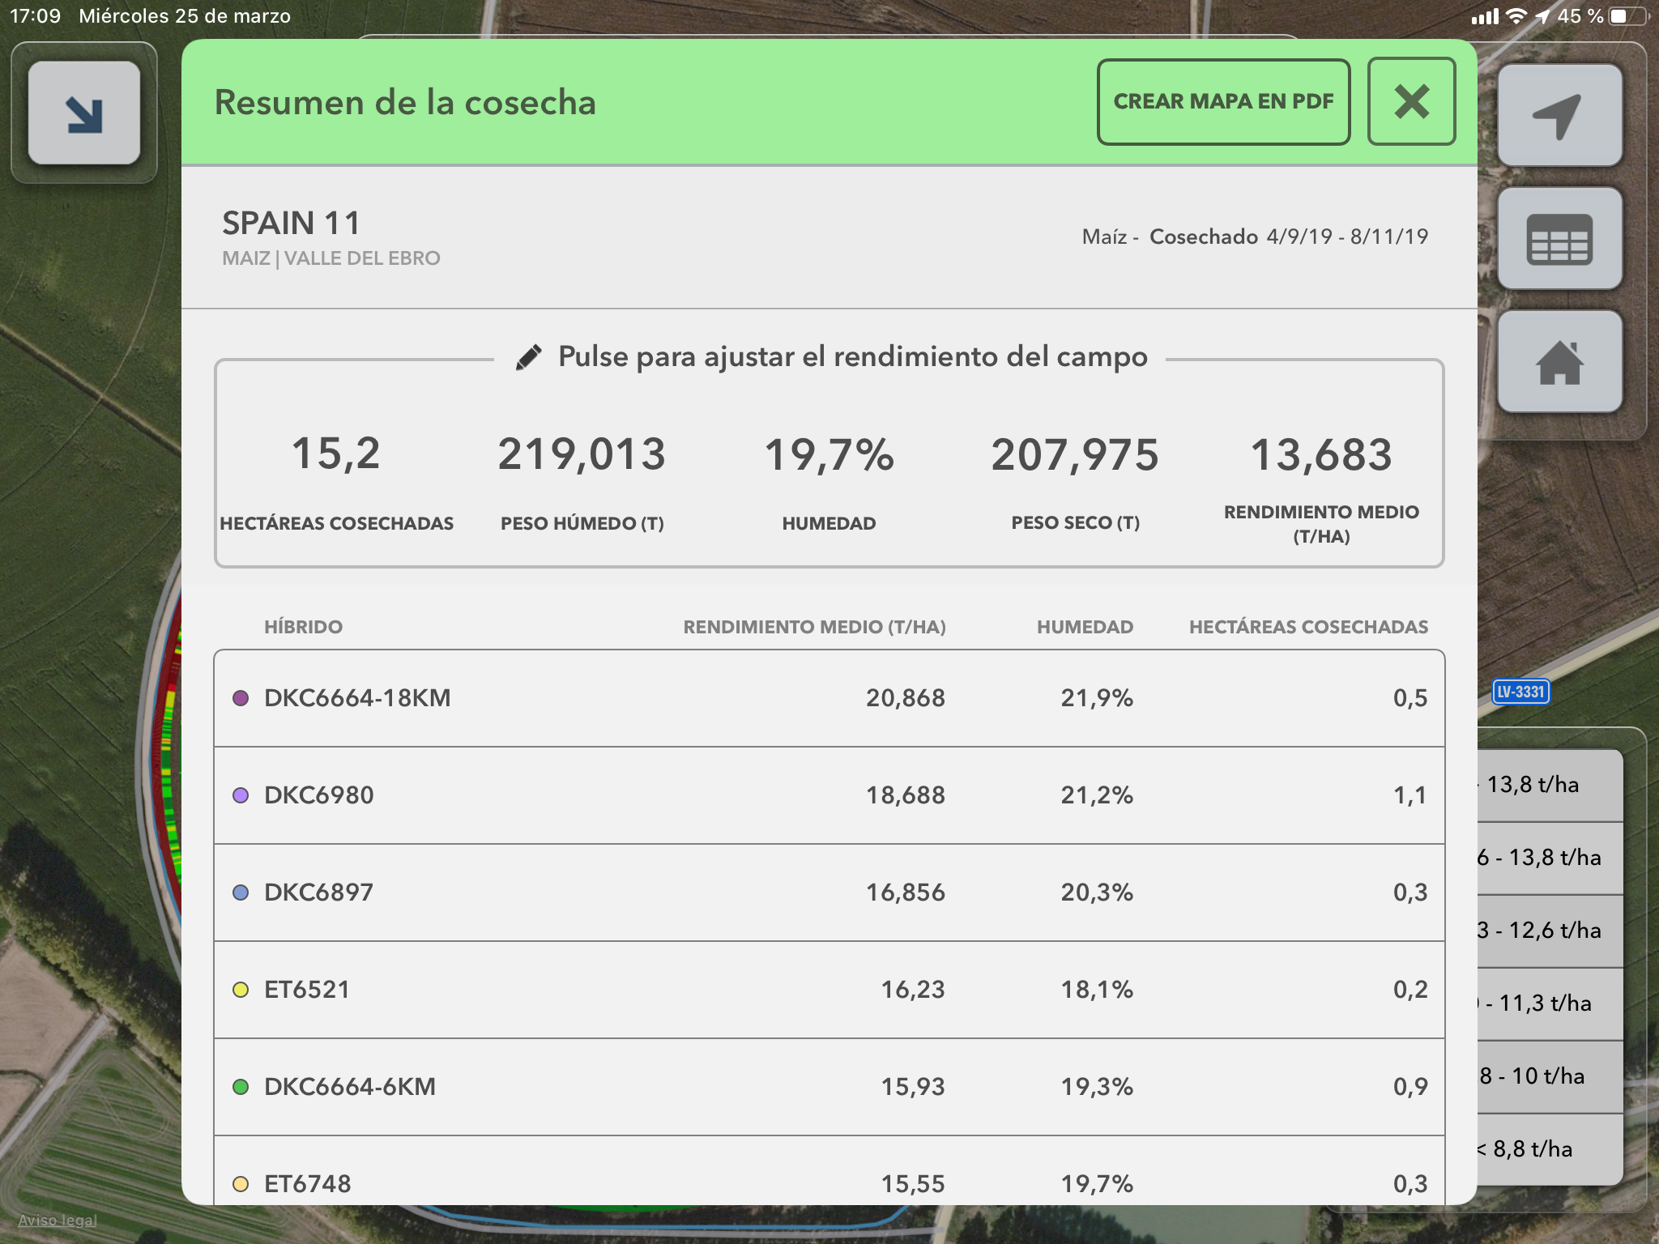Tap the diagonal arrow collapse button
Image resolution: width=1659 pixels, height=1244 pixels.
point(84,113)
